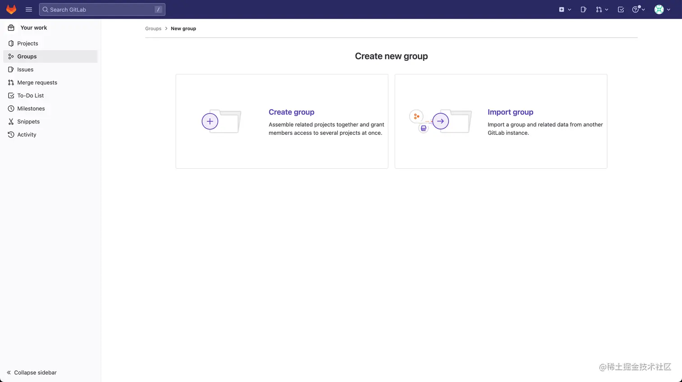Open Issues in the sidebar
682x382 pixels.
pyautogui.click(x=51, y=69)
